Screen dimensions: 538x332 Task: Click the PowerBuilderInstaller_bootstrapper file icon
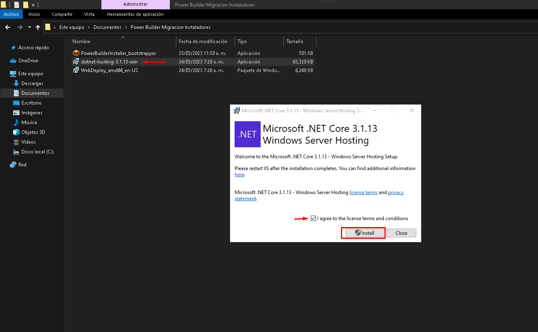click(76, 53)
